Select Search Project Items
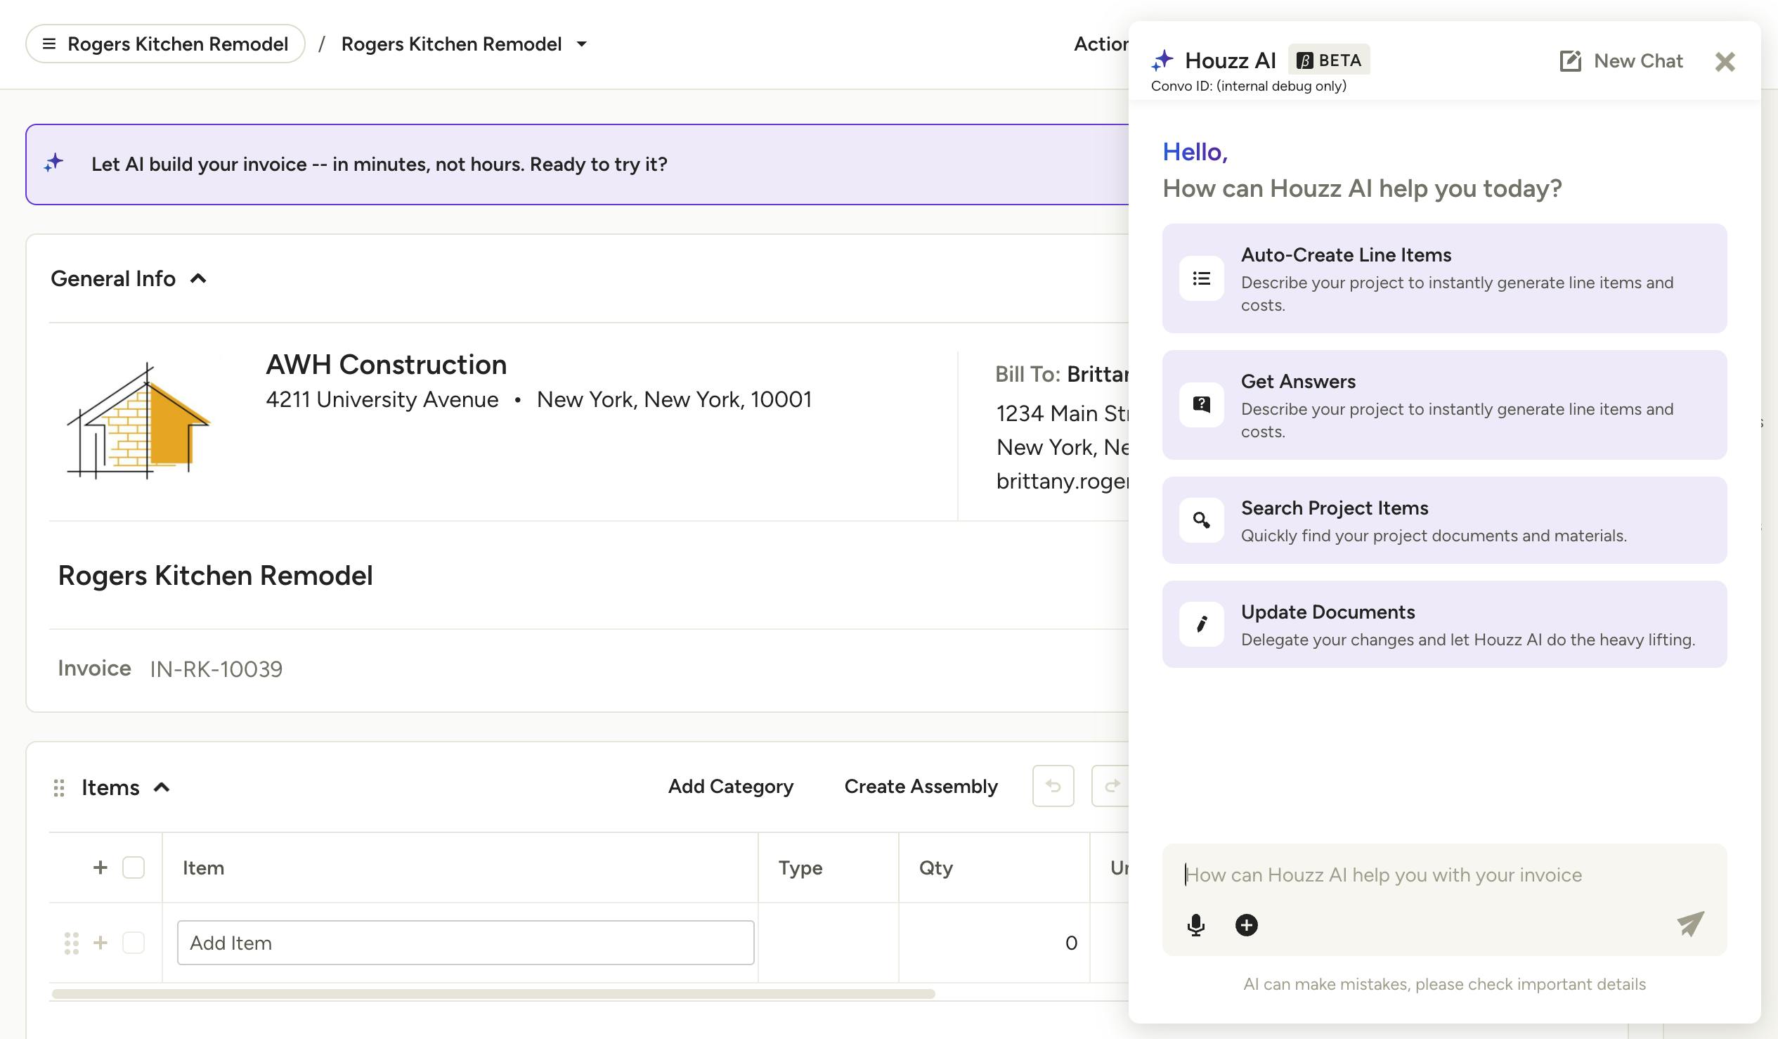 [x=1444, y=520]
